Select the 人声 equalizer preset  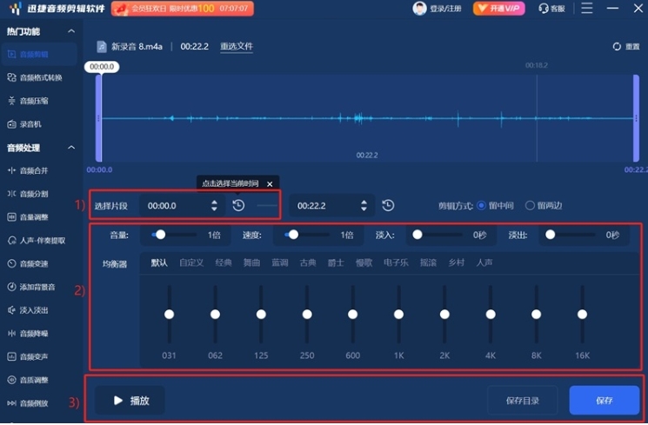click(x=484, y=262)
